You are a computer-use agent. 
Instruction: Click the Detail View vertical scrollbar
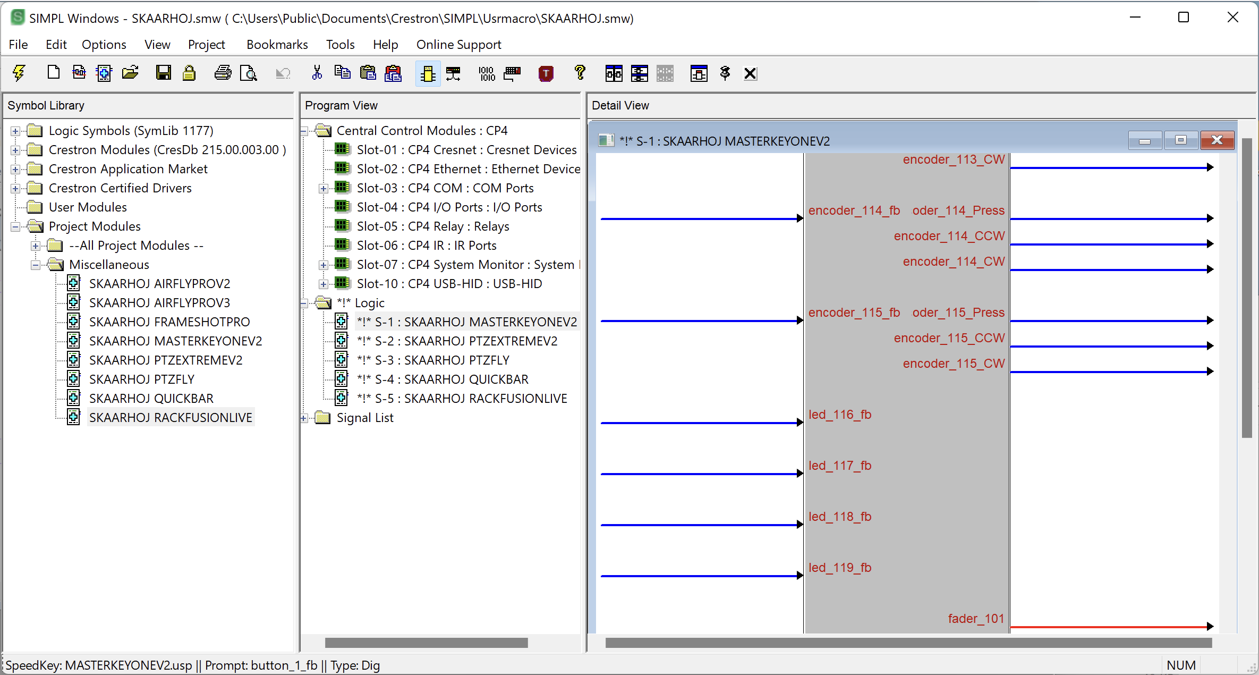[1247, 288]
